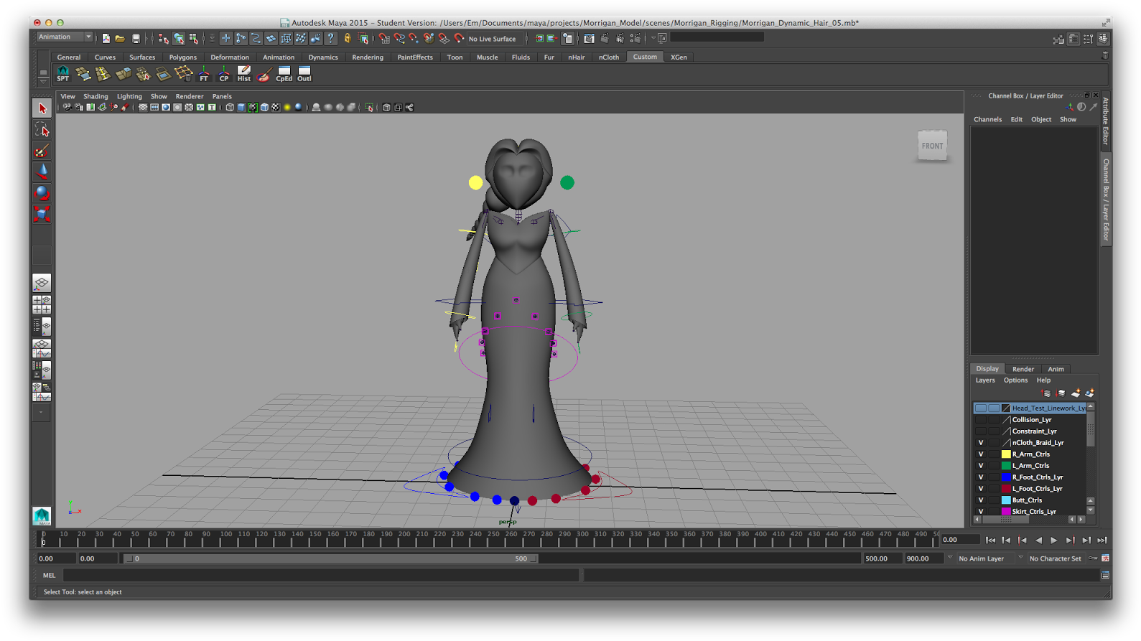Create a new empty layer icon
Viewport: 1141px width, 641px height.
tap(1076, 393)
